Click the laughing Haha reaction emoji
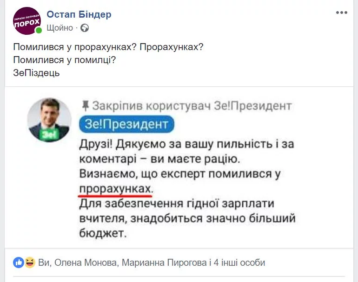 click(30, 263)
